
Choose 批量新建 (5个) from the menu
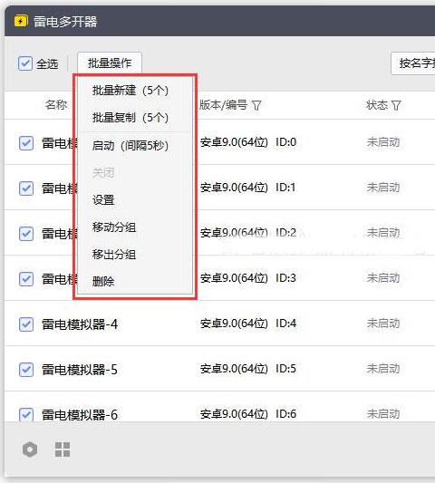pyautogui.click(x=130, y=91)
